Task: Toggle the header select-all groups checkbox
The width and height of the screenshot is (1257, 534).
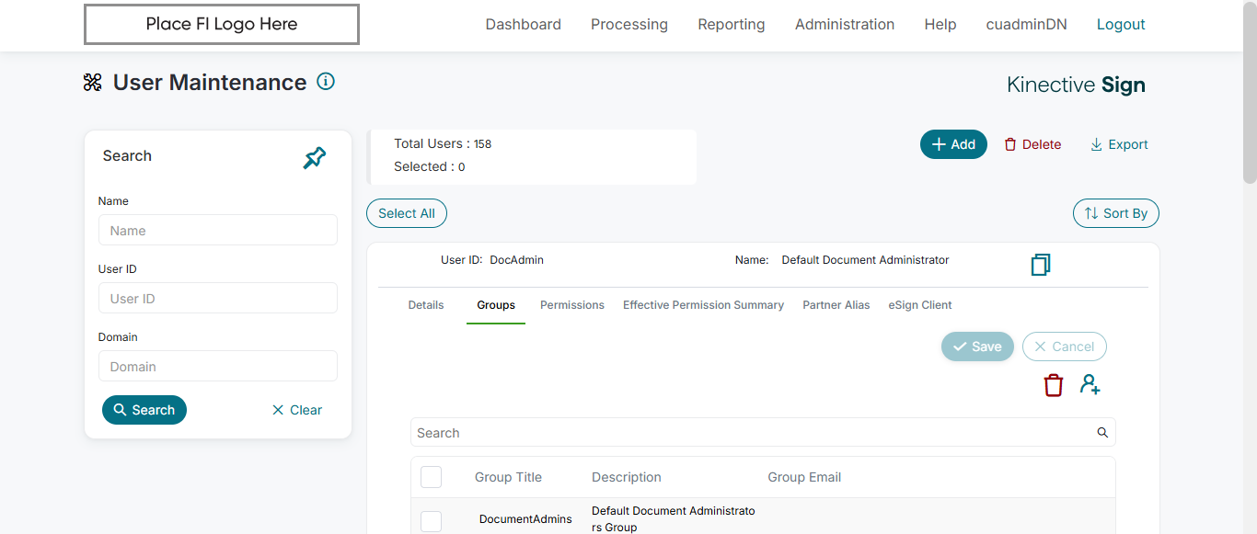Action: pyautogui.click(x=431, y=477)
